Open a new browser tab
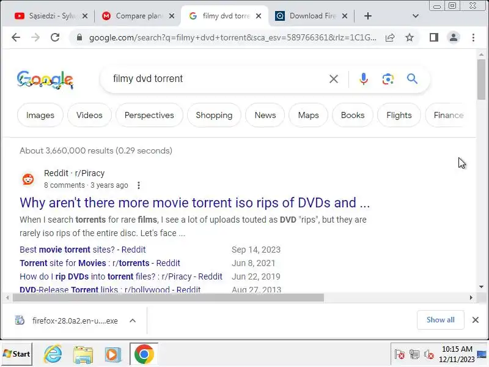Viewport: 489px width, 367px height. pos(368,16)
